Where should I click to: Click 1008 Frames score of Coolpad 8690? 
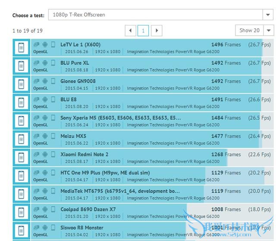(226, 209)
